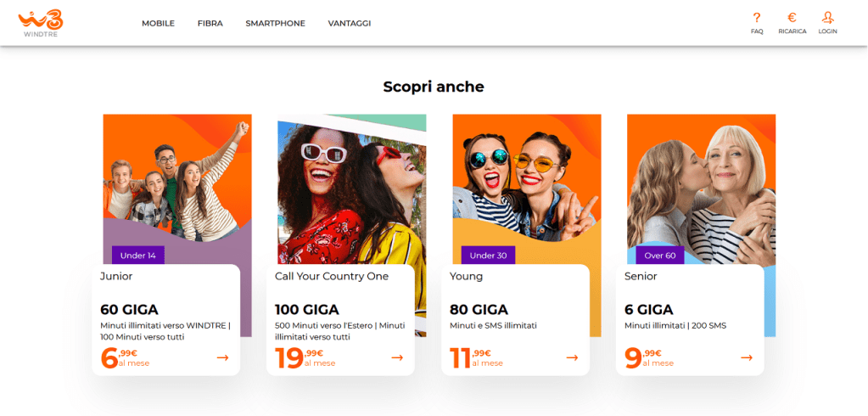Open the Fibra menu
Screen dimensions: 868x416
click(x=210, y=24)
